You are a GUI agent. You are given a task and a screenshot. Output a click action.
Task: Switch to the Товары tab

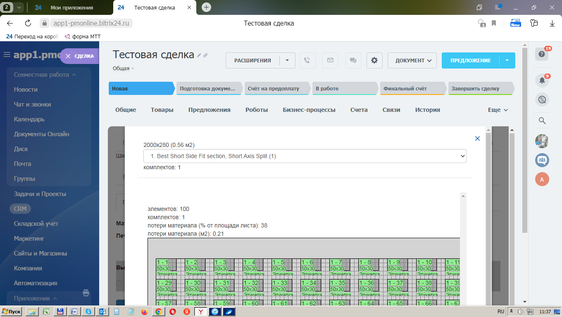pos(162,110)
